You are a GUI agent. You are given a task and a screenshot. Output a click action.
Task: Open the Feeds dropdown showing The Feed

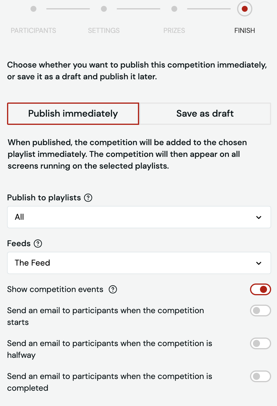pos(139,263)
